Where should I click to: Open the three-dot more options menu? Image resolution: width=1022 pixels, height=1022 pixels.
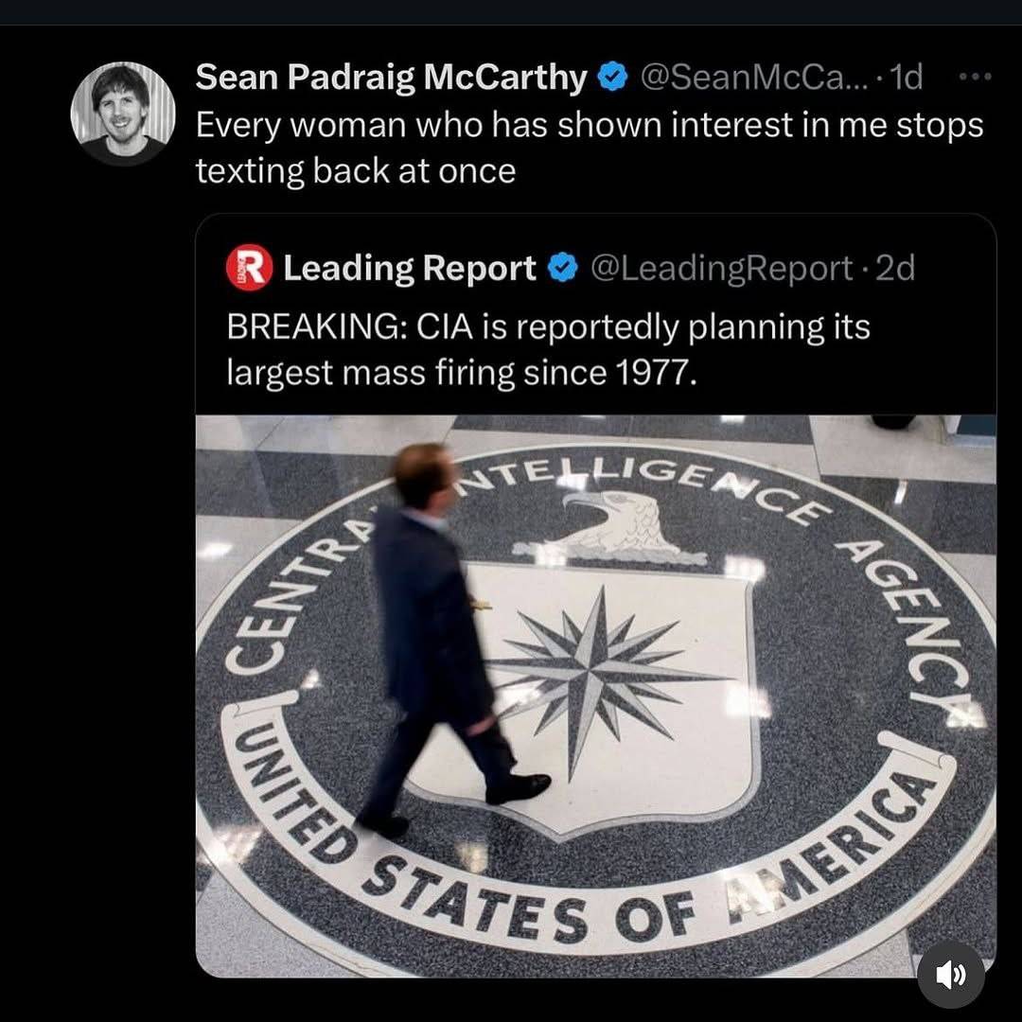[974, 77]
